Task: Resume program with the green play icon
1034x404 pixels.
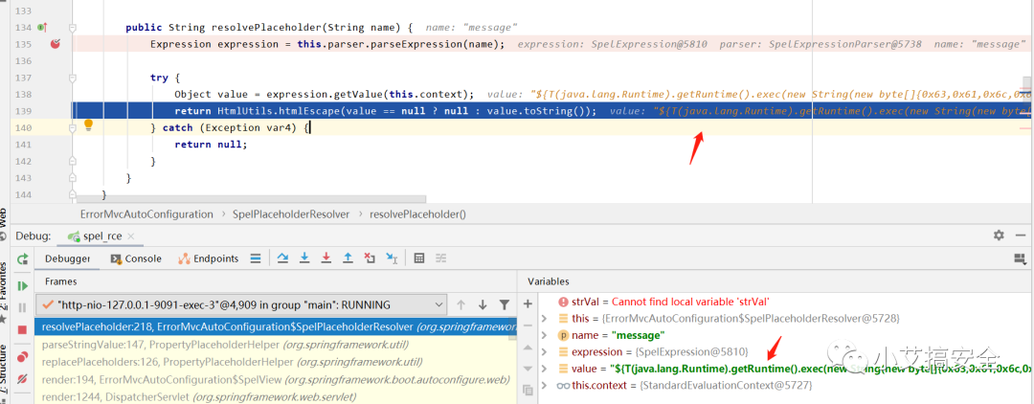Action: [23, 285]
